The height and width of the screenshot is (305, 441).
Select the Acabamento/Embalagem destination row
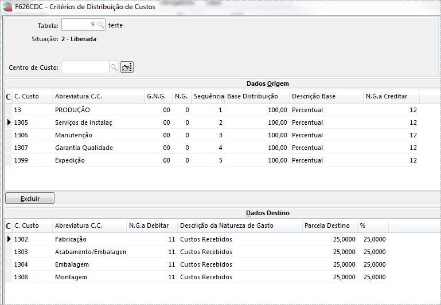point(200,252)
